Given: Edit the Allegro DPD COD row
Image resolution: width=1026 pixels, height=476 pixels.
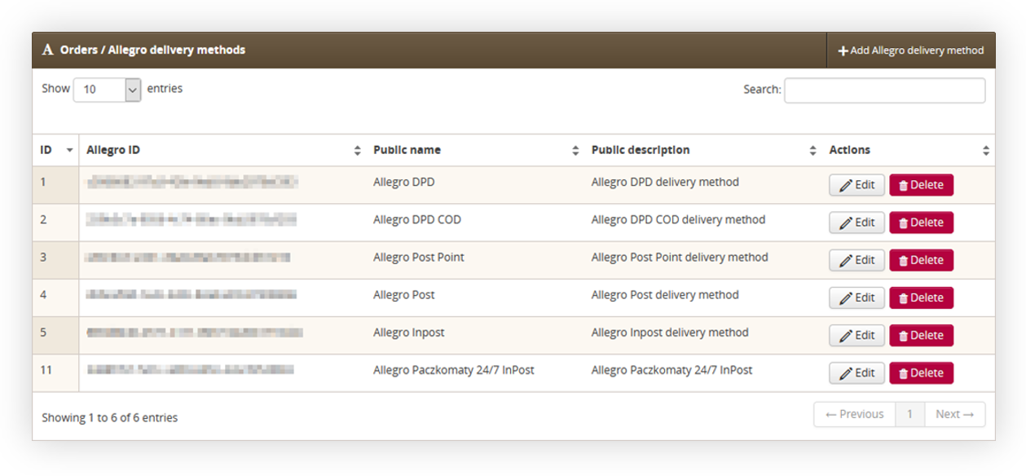Looking at the screenshot, I should click(x=856, y=223).
